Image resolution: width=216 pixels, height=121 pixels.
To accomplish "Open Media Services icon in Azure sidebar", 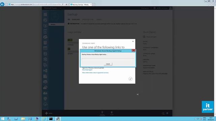I will (x=45, y=59).
